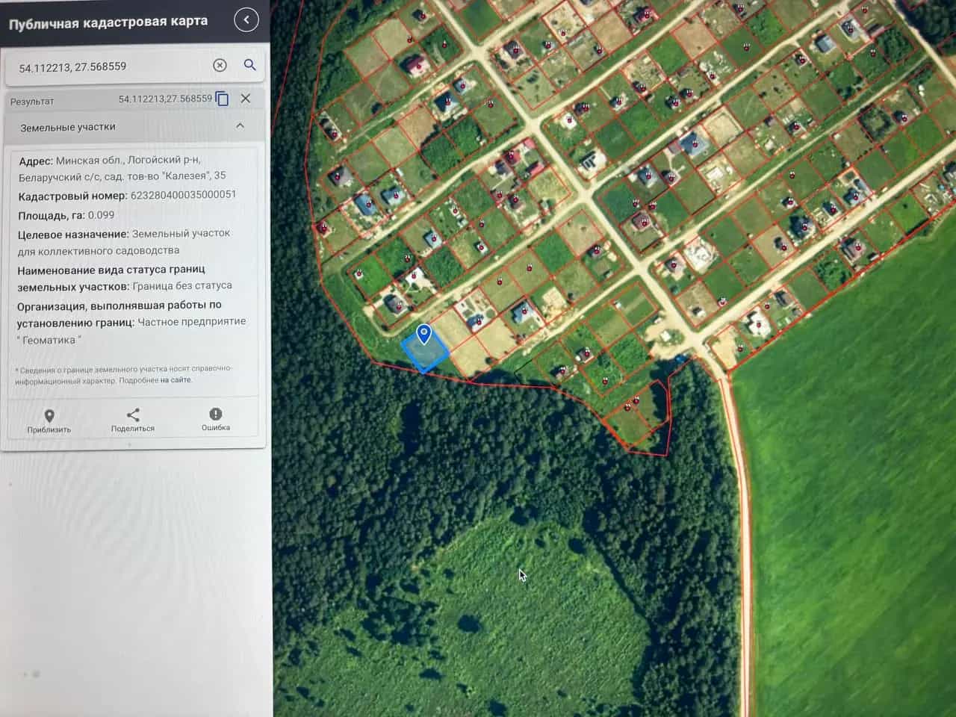Click the Публичная кадастровая карта title
This screenshot has width=956, height=717.
(108, 22)
